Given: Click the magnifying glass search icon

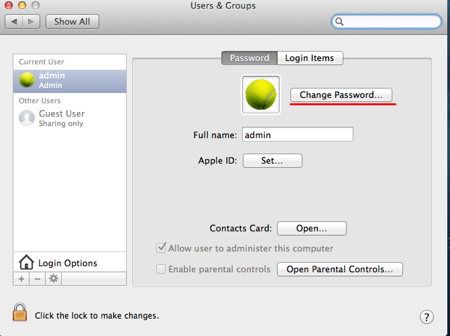Looking at the screenshot, I should click(x=341, y=21).
